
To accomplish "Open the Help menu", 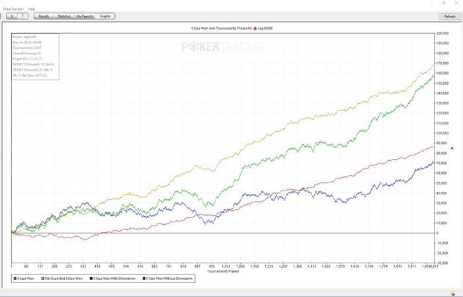I will coord(31,9).
